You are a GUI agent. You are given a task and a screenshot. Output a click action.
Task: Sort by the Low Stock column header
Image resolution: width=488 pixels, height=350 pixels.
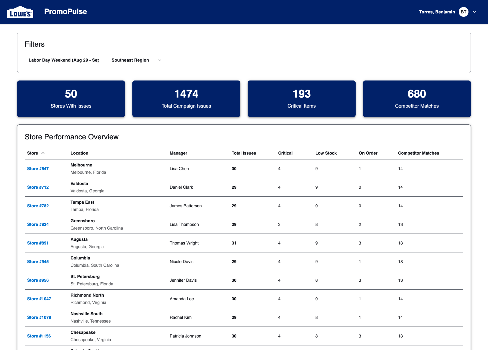point(326,153)
